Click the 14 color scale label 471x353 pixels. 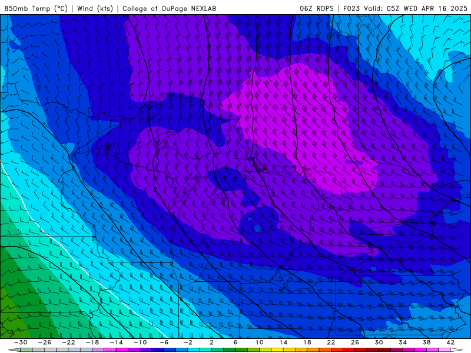[283, 342]
